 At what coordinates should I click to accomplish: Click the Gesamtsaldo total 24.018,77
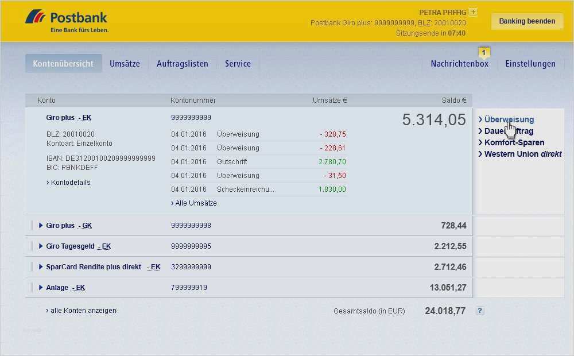(445, 311)
